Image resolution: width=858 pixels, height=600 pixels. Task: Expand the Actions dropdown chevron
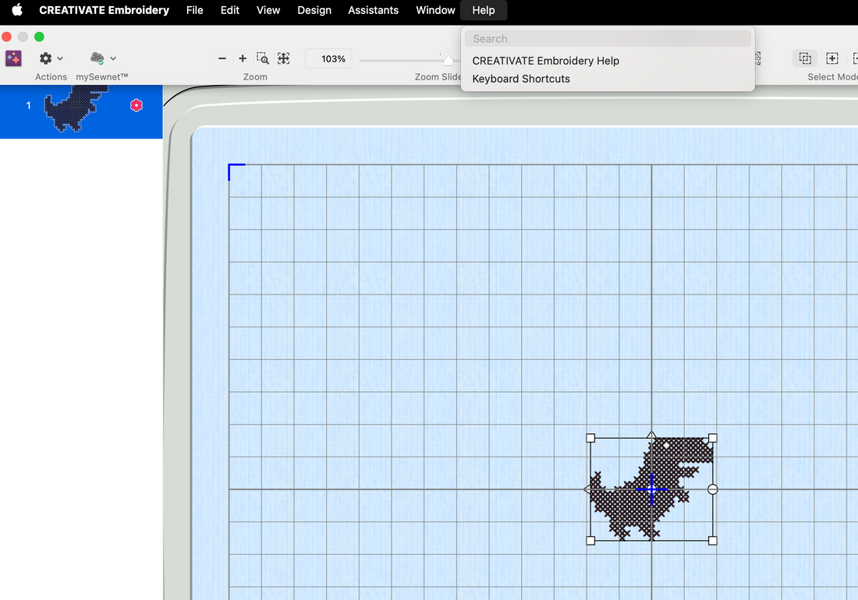click(60, 58)
